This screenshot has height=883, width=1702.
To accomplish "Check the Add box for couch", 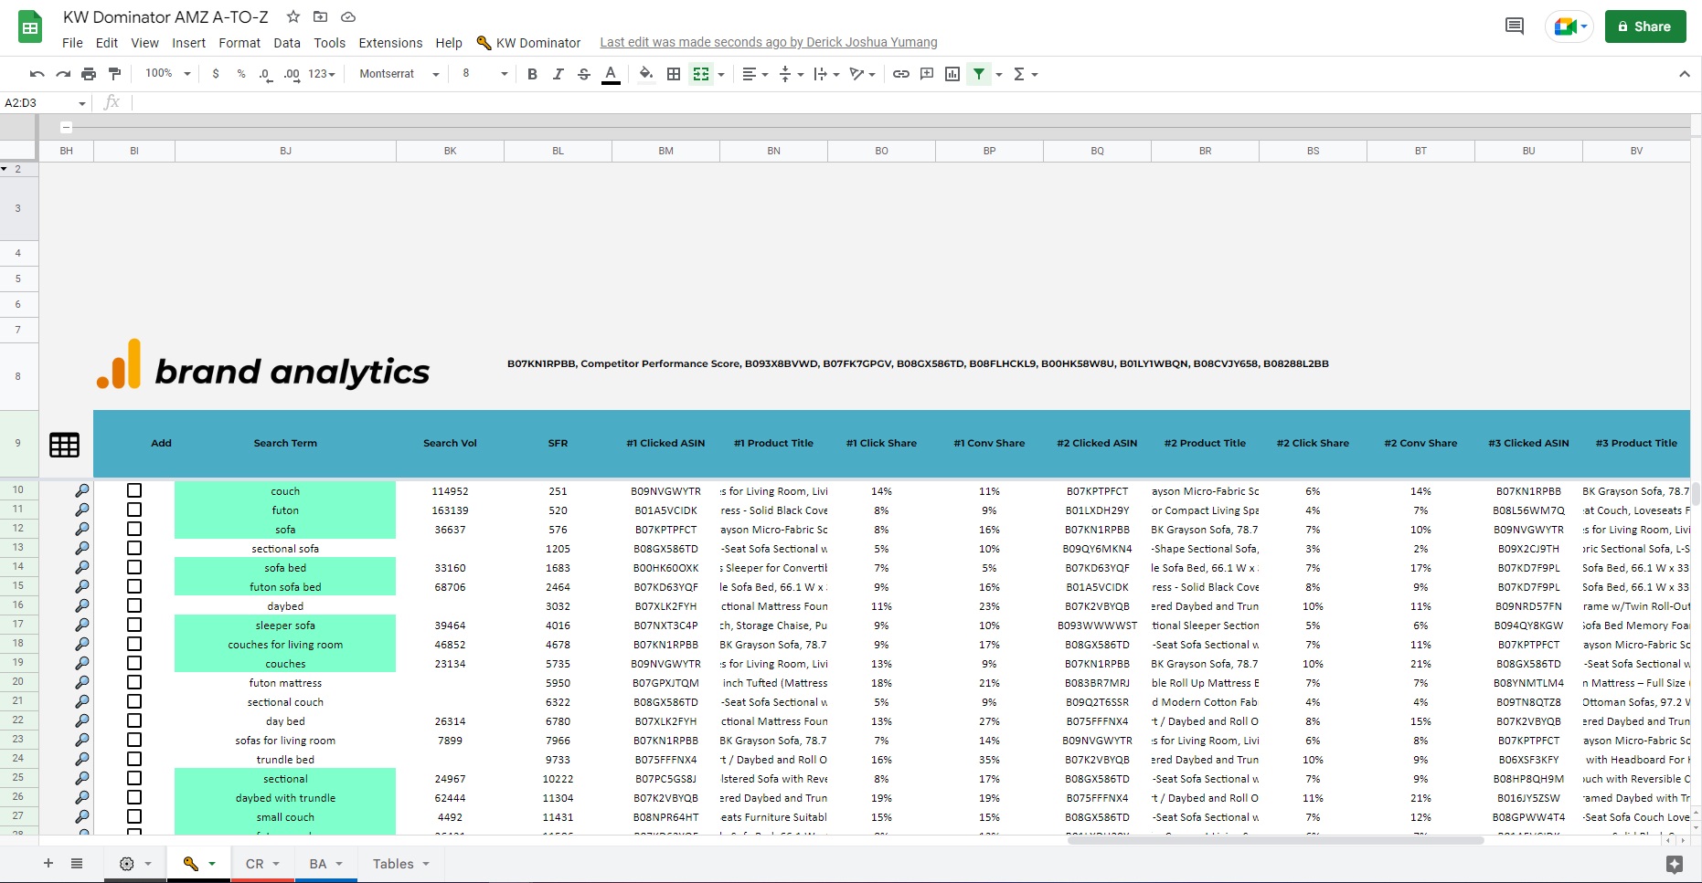I will (134, 490).
